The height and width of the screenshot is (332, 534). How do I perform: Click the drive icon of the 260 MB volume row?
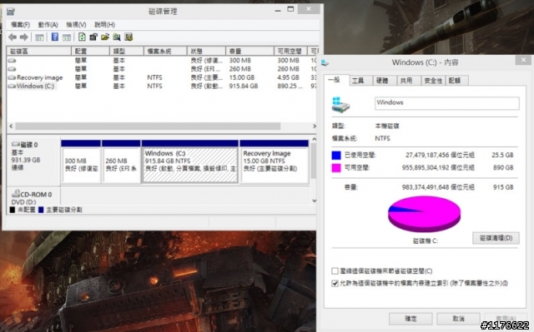pyautogui.click(x=12, y=69)
